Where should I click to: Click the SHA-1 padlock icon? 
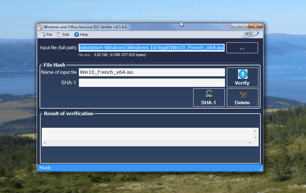click(x=209, y=94)
